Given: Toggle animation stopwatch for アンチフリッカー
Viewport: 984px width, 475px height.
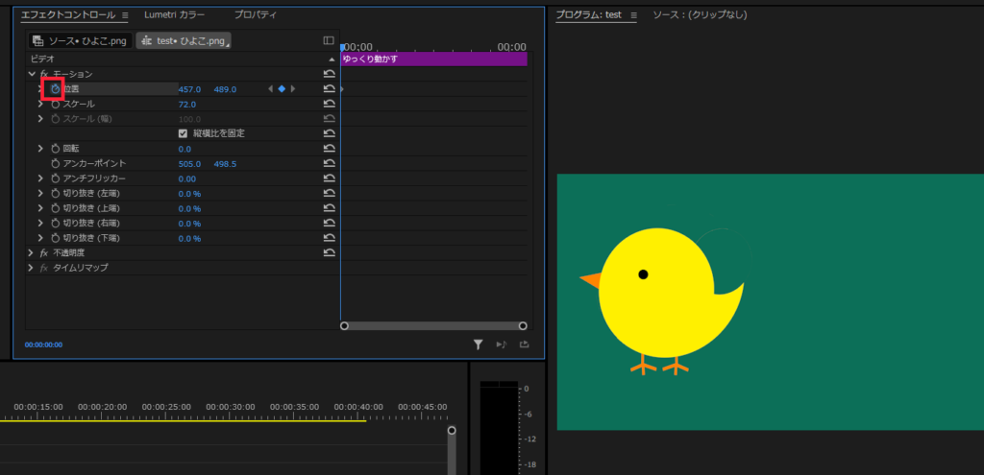Looking at the screenshot, I should pos(55,178).
